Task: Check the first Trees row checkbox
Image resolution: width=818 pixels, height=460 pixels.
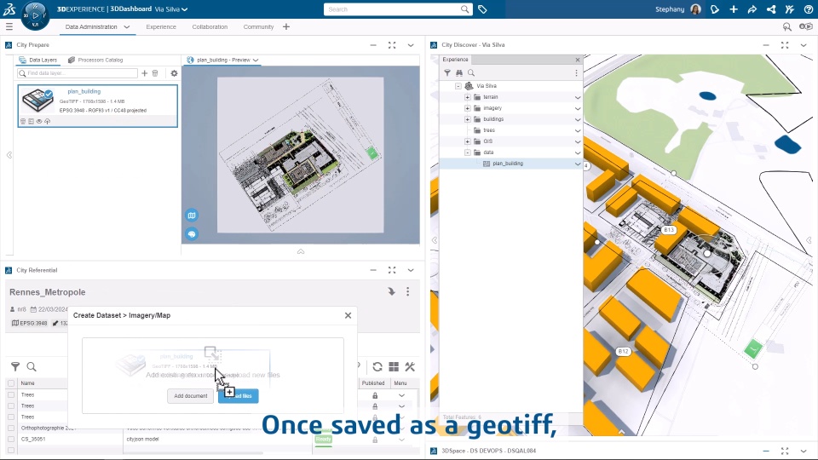Action: 11,394
